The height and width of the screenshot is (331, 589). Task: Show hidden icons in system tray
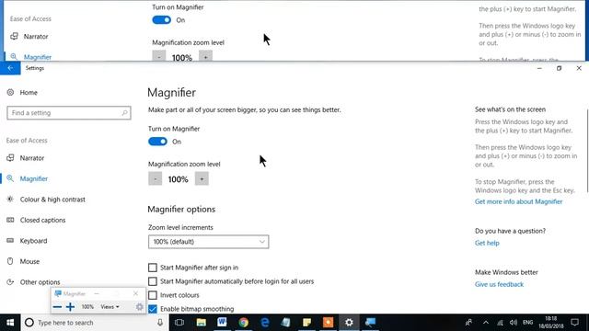pos(486,323)
